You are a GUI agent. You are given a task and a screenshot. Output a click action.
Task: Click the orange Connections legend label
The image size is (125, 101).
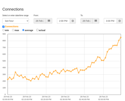point(11,27)
